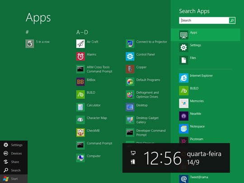Screen dimensions: 244x183
Task: Click the Calculator label
Action: tap(94, 105)
